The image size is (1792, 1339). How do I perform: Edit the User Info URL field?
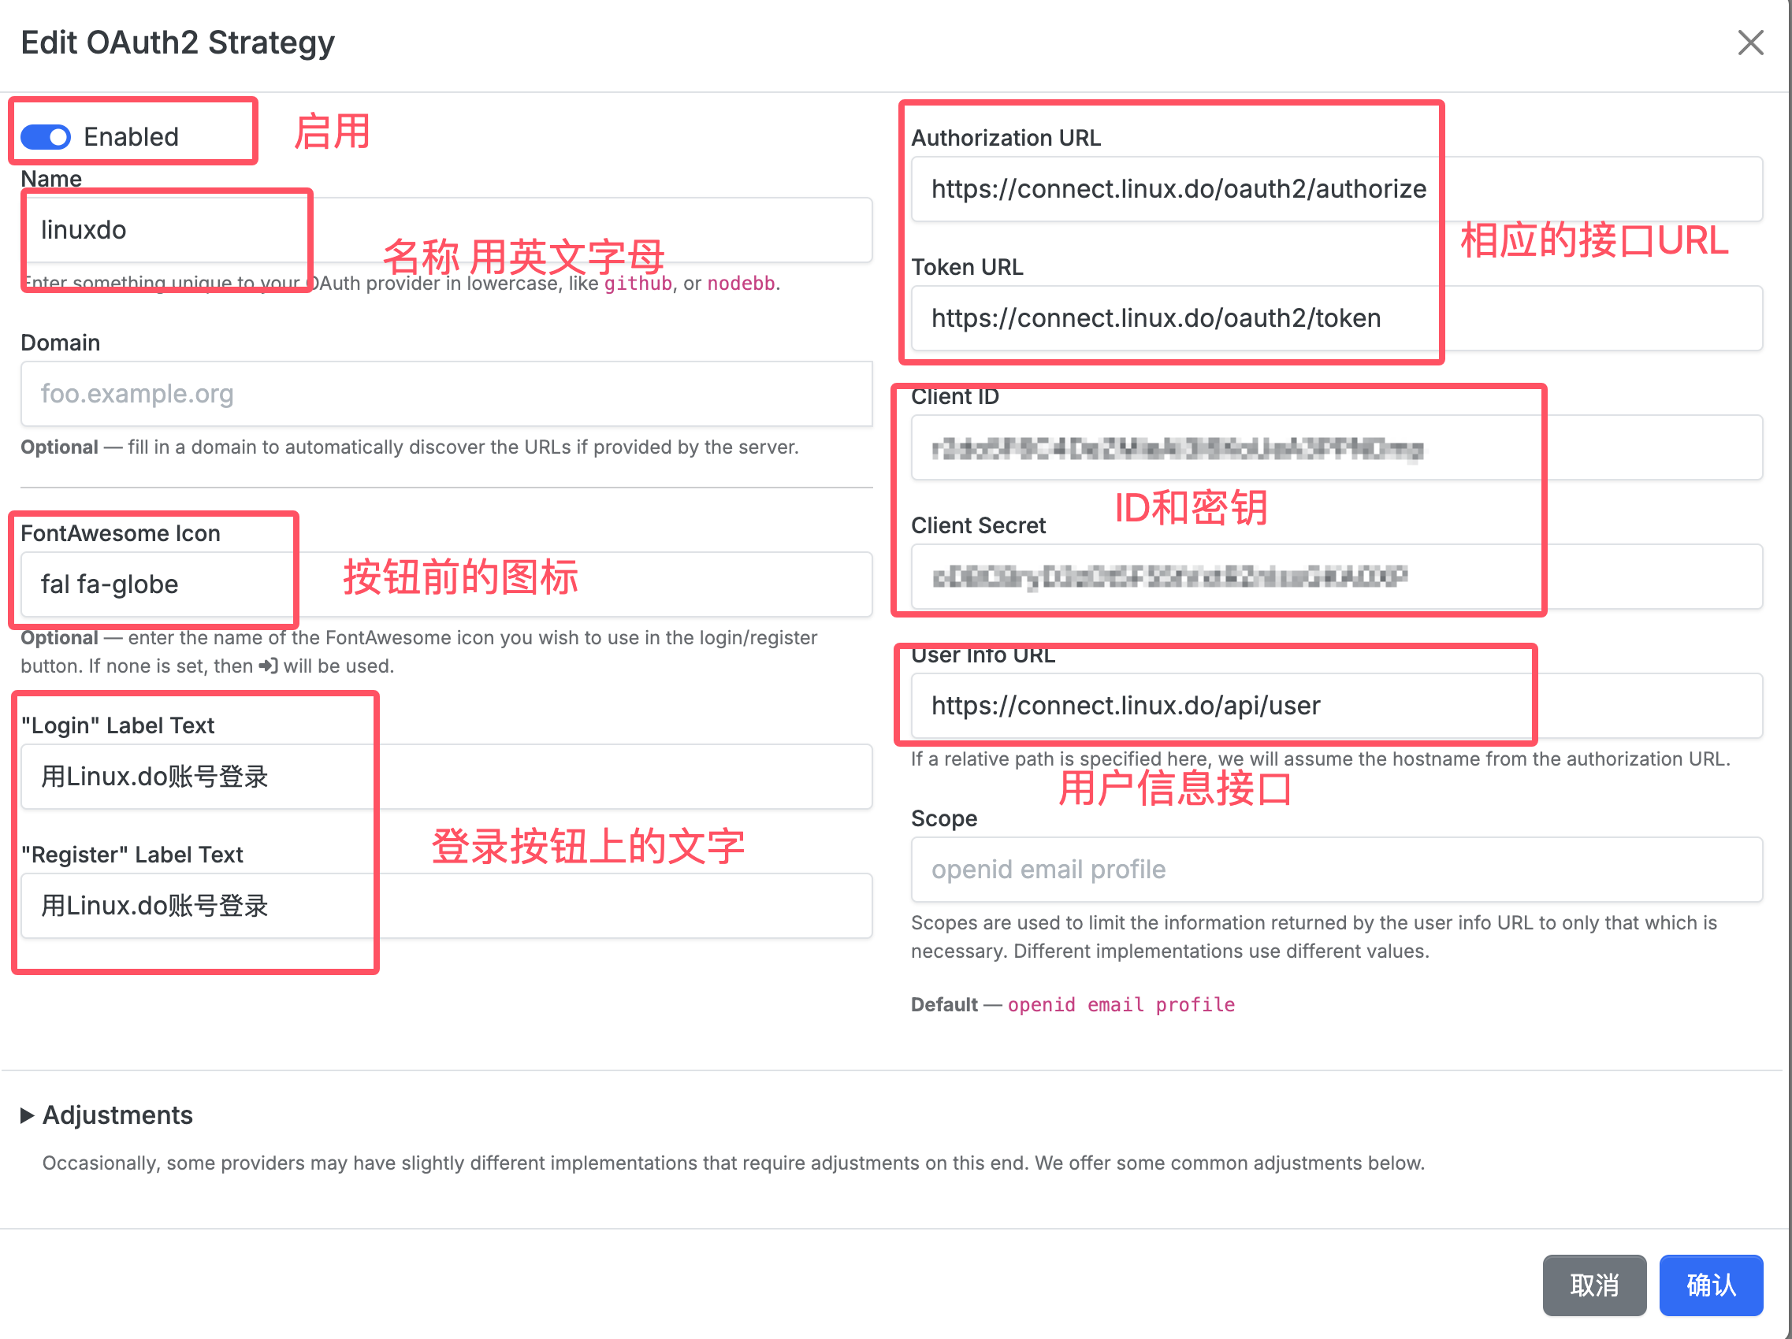point(1337,706)
